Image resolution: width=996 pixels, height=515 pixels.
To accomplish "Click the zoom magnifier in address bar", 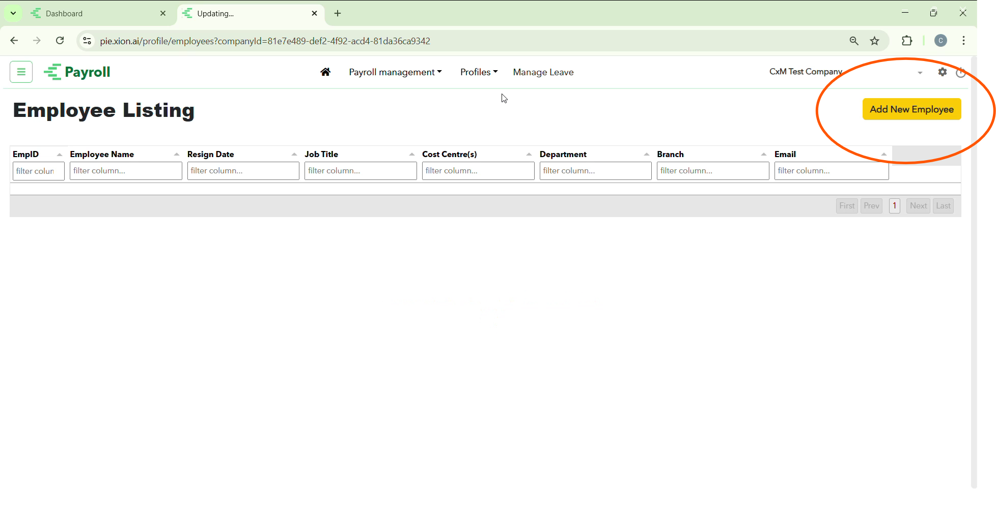I will pos(854,41).
